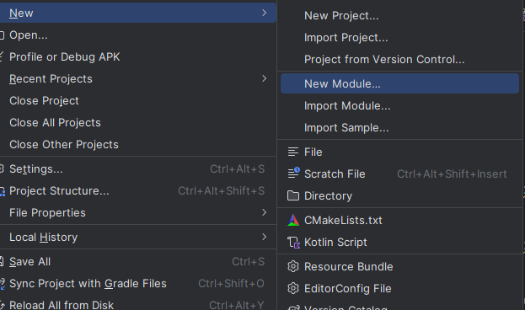Select Project from Version Control...
This screenshot has height=310, width=525.
(399, 59)
